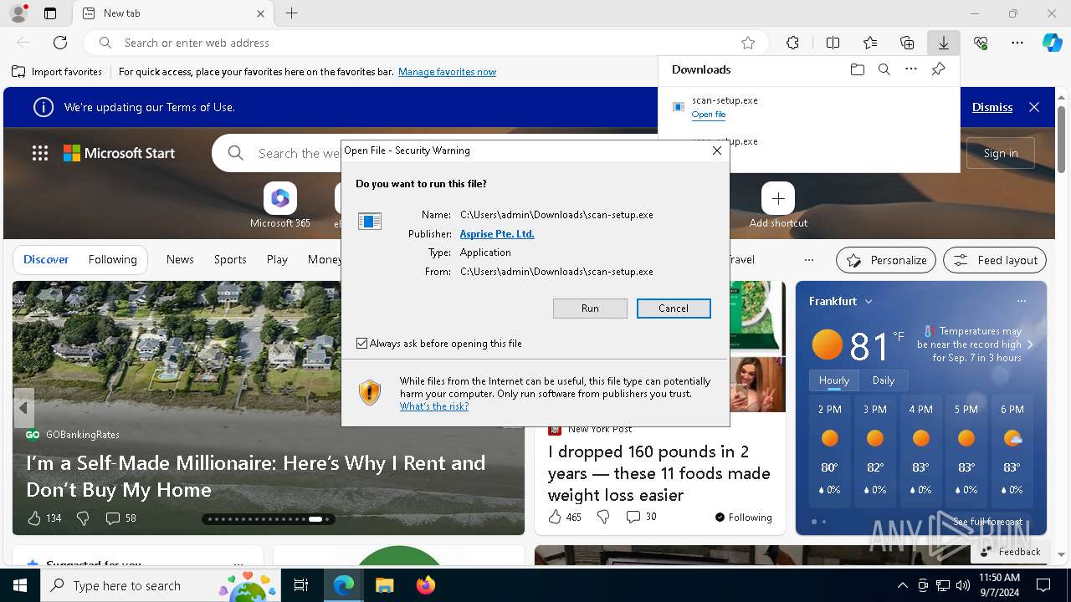The image size is (1071, 602).
Task: Add this page to favorites star
Action: click(x=748, y=43)
